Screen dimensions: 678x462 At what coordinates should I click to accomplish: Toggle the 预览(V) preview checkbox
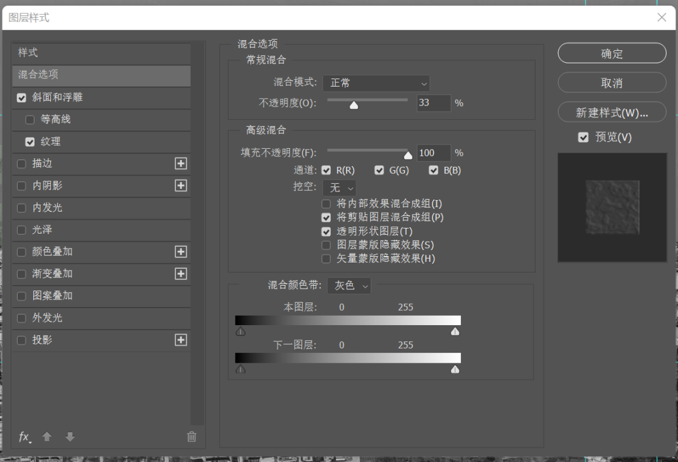point(583,137)
